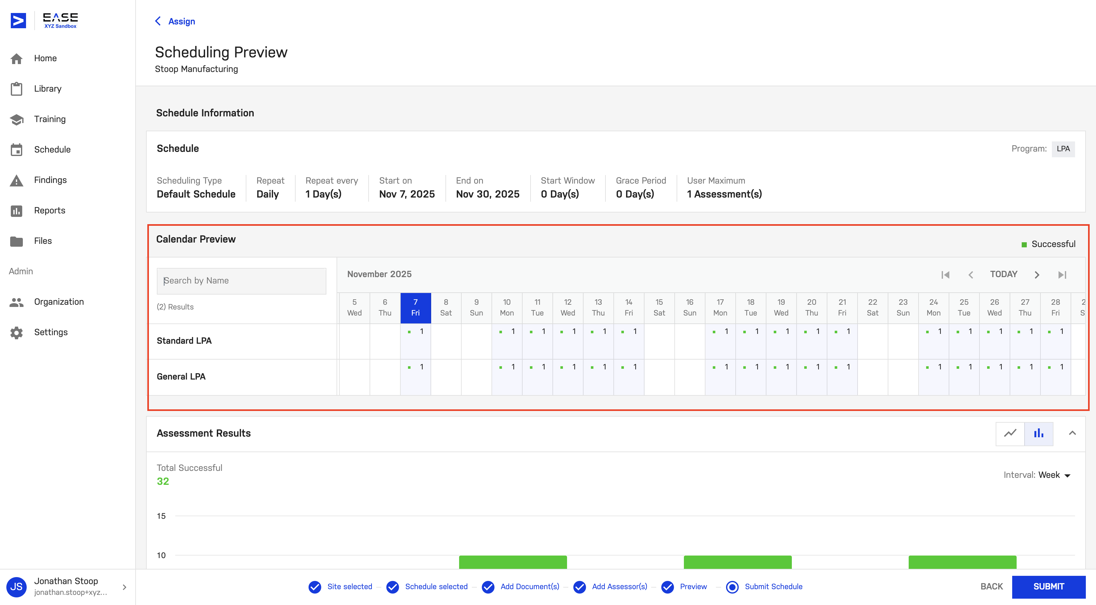Click the EASE arrow logo icon
Viewport: 1096px width, 605px height.
click(x=18, y=20)
